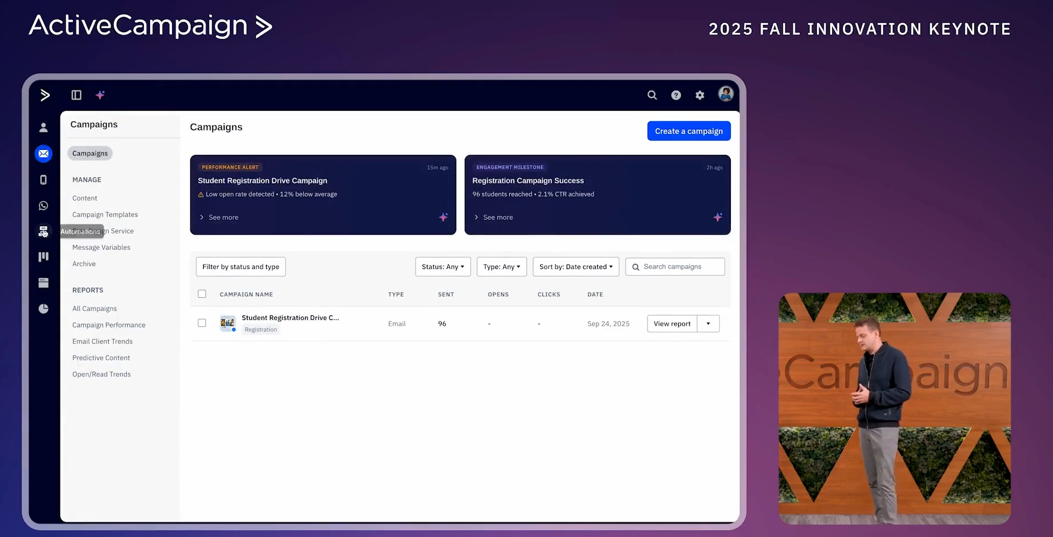Open Sort by: Date created dropdown
Screen dimensions: 1053x537
coord(576,267)
